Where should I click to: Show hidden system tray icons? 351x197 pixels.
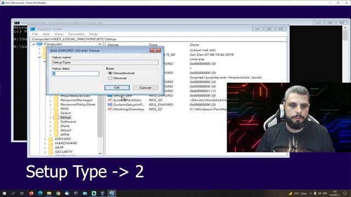(x=310, y=193)
